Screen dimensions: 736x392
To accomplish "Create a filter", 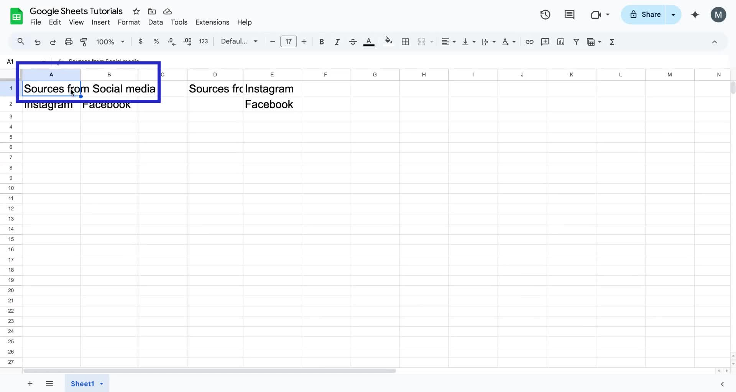I will [577, 41].
